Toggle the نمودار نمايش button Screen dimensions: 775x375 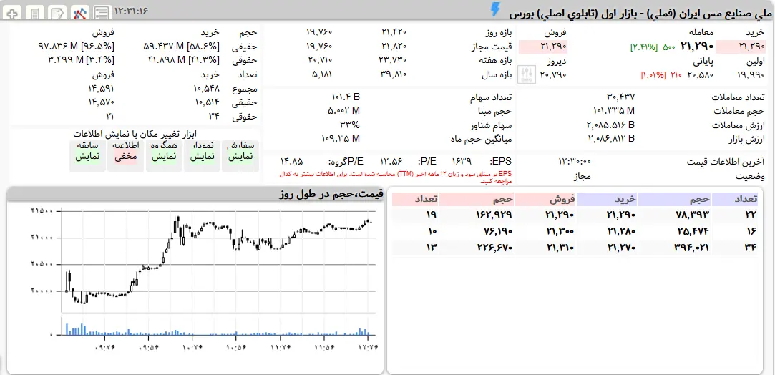point(202,155)
